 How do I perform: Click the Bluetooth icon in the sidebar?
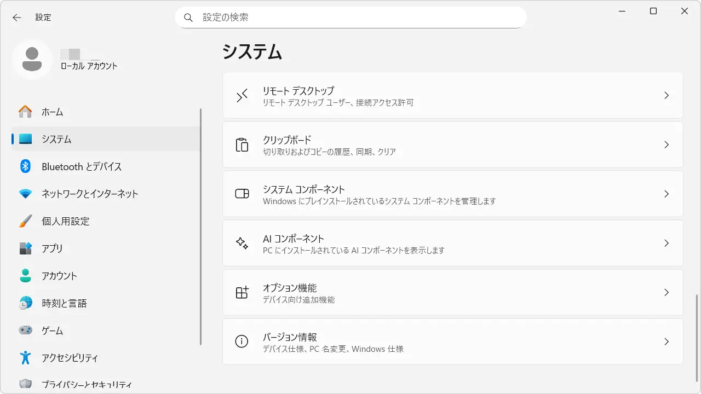pyautogui.click(x=25, y=166)
